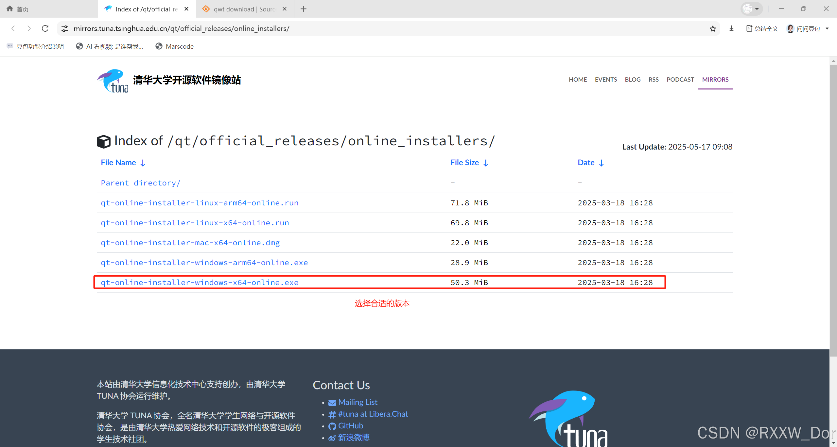
Task: Expand the 问问豆包 dropdown arrow
Action: (x=827, y=29)
